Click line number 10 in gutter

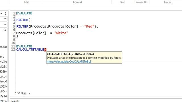coord(13,43)
